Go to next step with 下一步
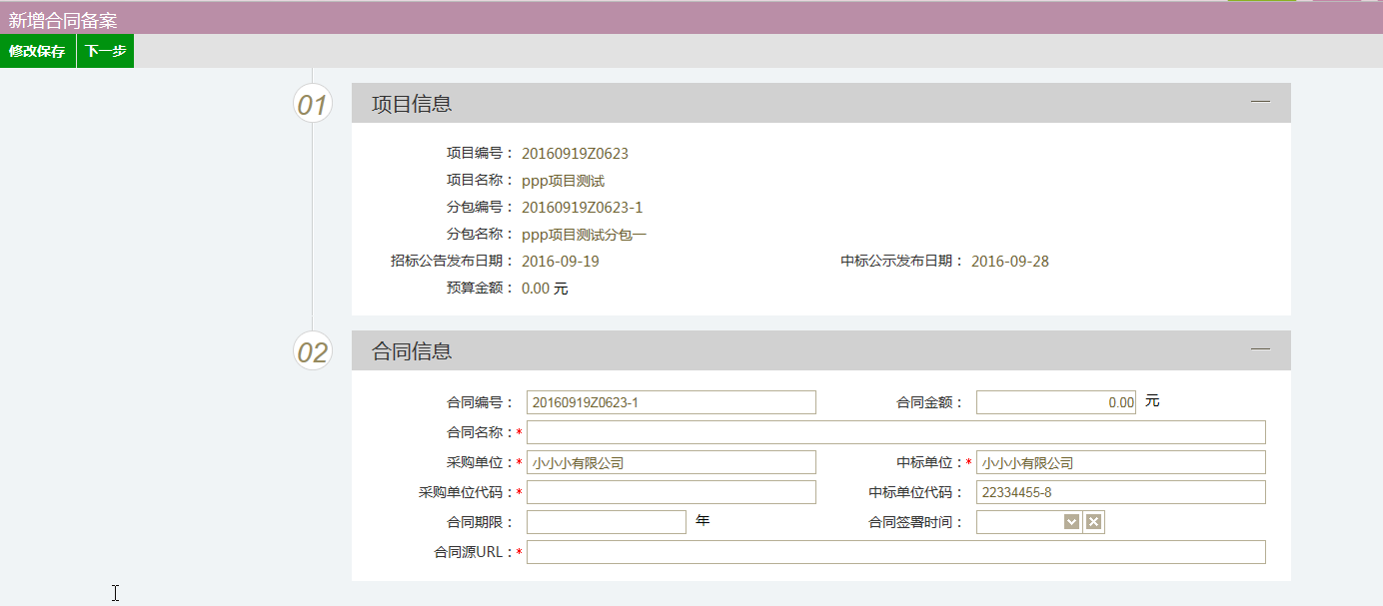The height and width of the screenshot is (606, 1383). pyautogui.click(x=105, y=51)
